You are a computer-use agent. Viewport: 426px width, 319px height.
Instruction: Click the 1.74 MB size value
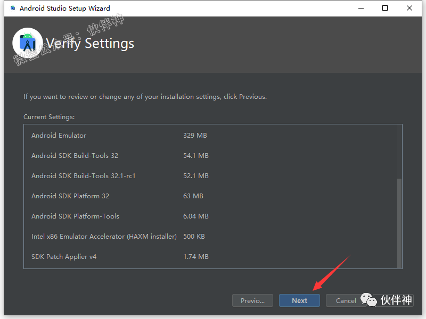coord(196,257)
